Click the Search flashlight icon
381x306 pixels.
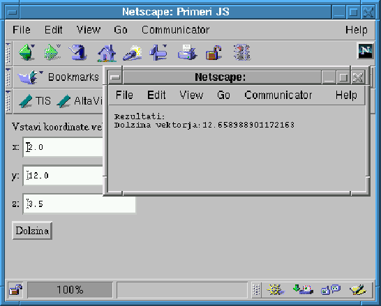point(133,53)
